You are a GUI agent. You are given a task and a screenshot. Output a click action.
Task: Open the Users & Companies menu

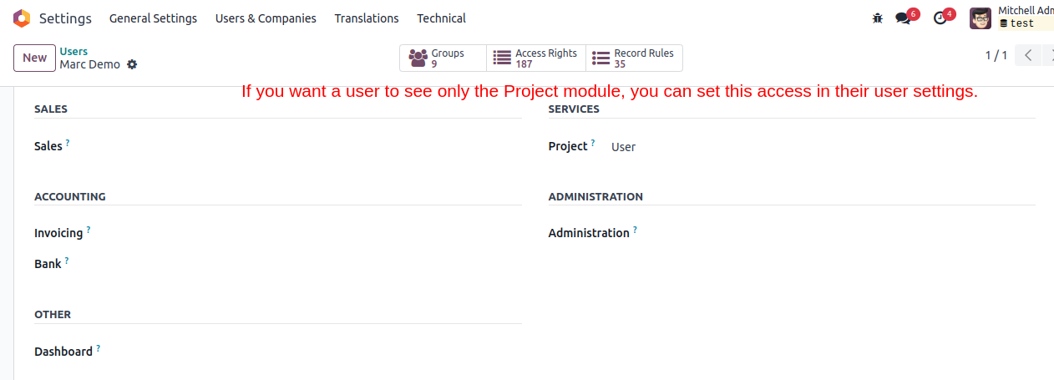[266, 18]
